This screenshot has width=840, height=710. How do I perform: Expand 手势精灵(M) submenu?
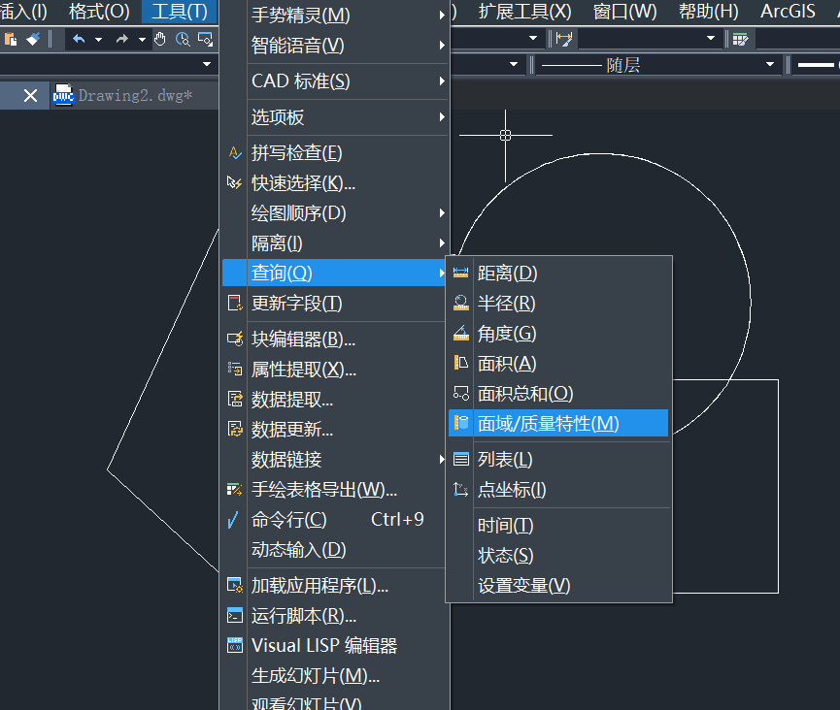pos(336,16)
